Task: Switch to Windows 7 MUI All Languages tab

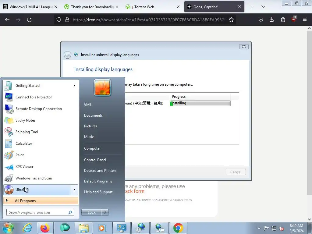Action: [30, 7]
